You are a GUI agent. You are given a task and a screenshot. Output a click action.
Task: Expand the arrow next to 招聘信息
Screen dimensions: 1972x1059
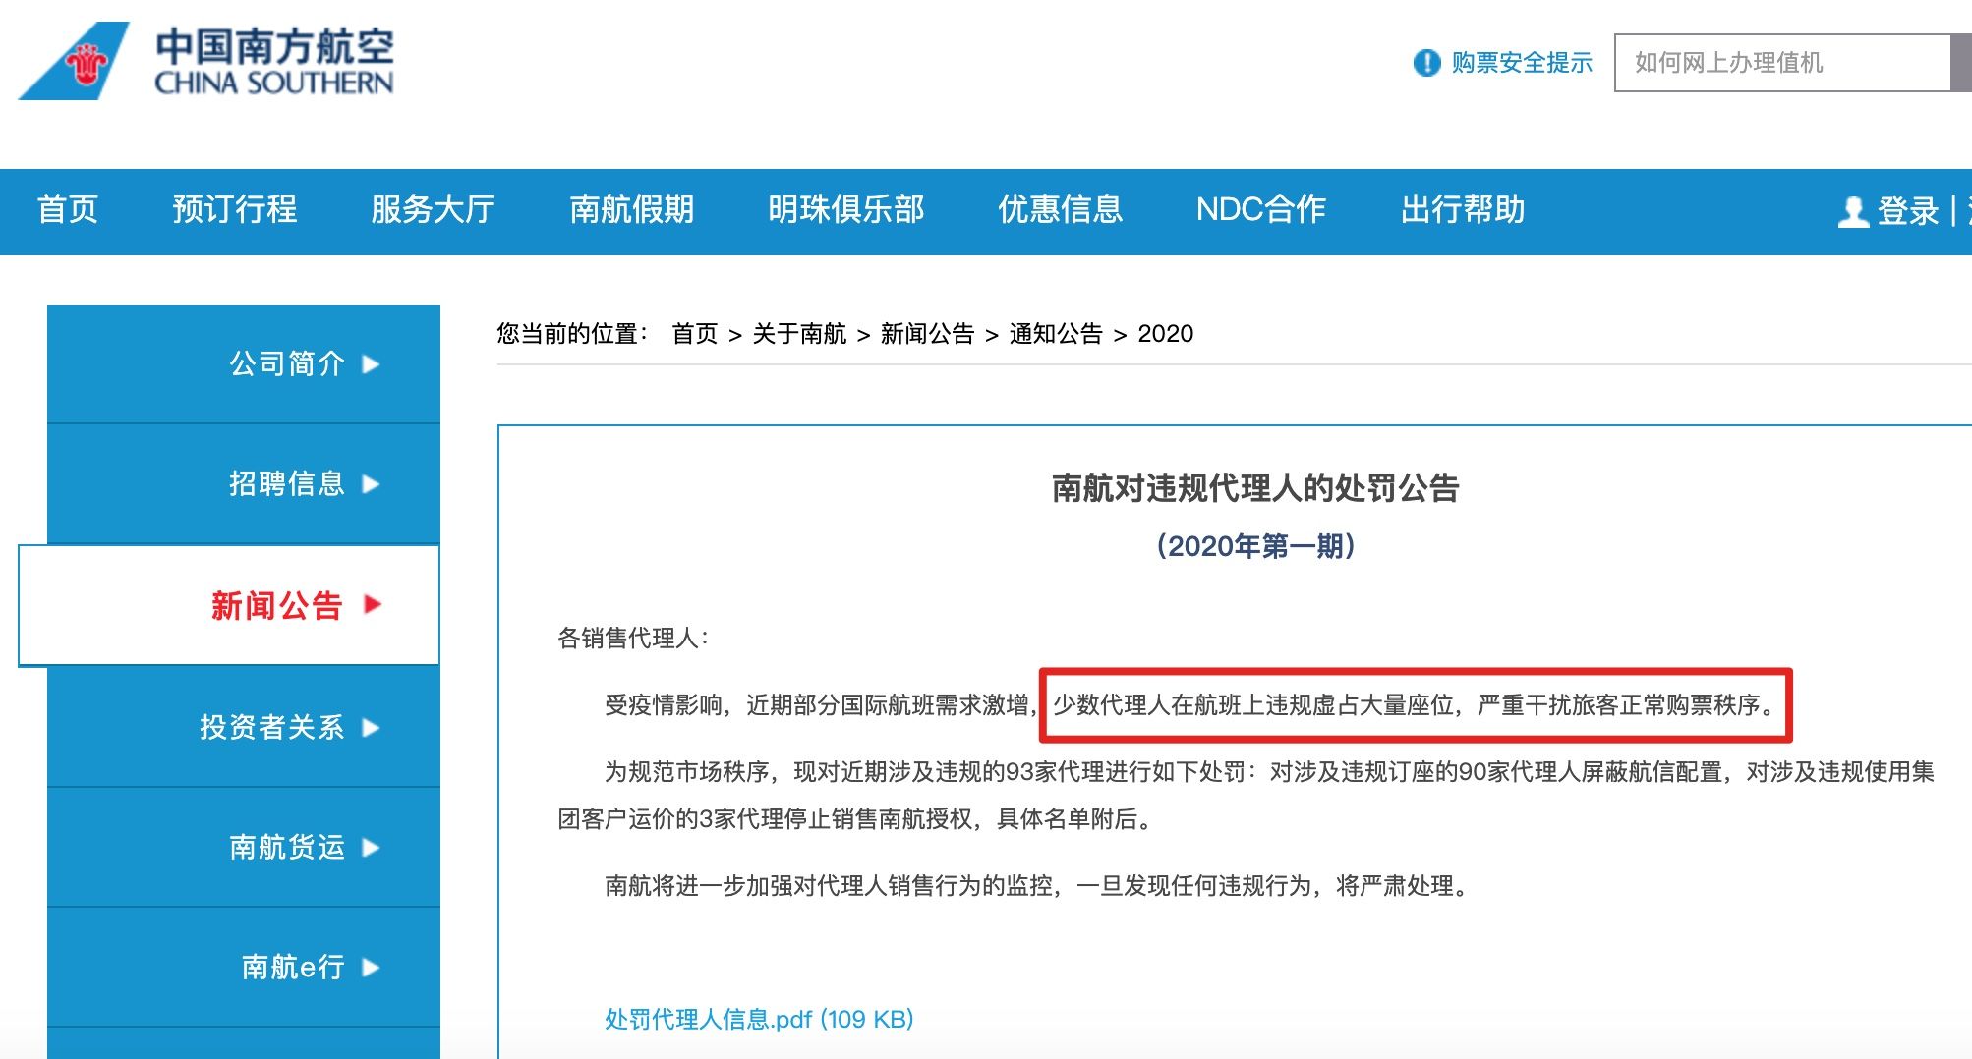[371, 484]
